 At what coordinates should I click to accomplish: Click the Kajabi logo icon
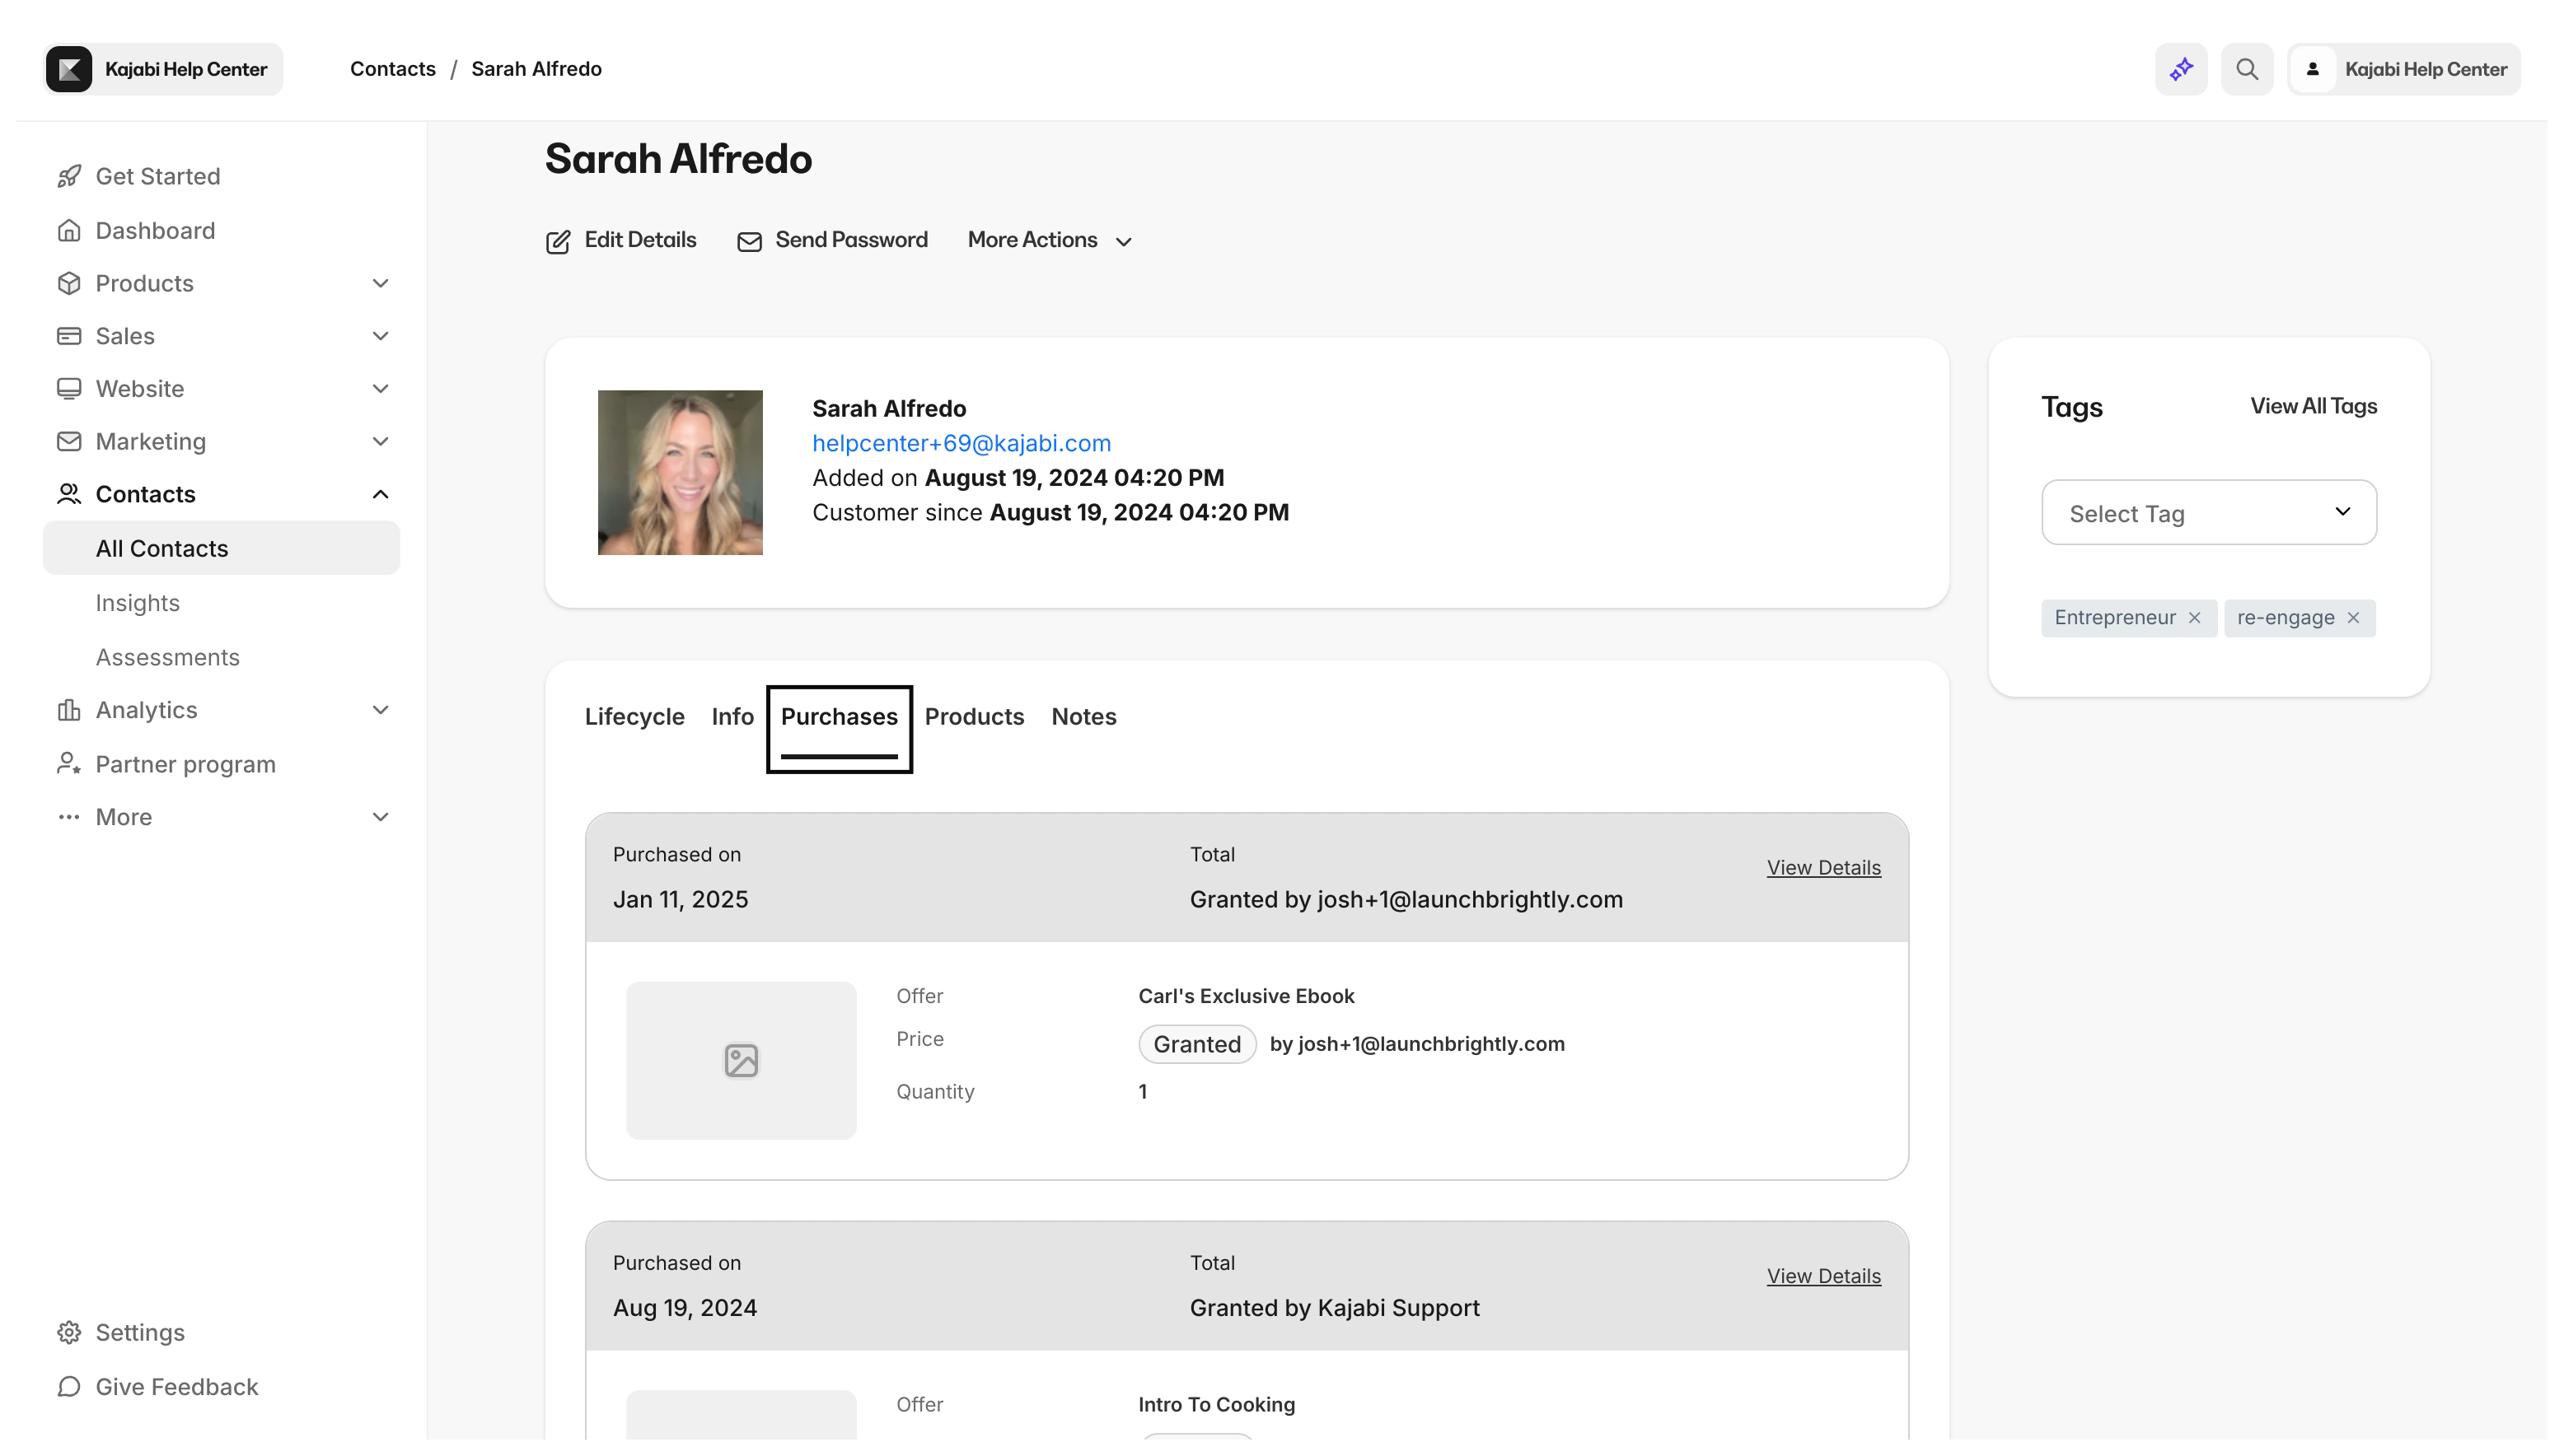click(69, 69)
